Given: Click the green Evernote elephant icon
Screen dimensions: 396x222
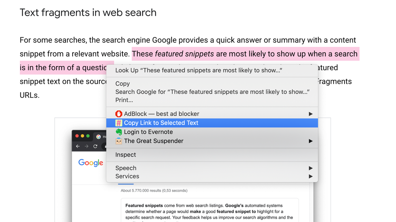Looking at the screenshot, I should [119, 132].
